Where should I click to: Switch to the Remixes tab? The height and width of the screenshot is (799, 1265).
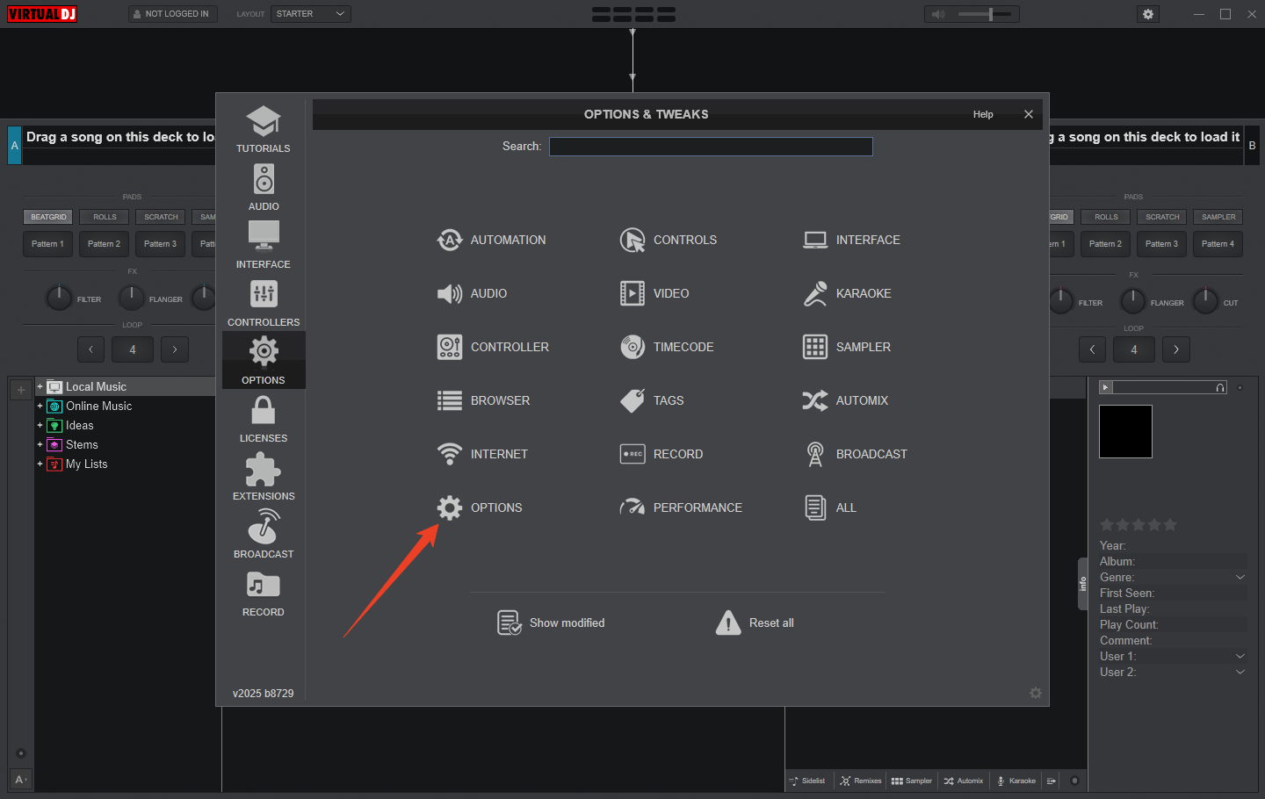pos(861,781)
